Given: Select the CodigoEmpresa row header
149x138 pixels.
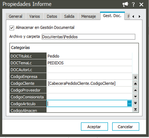Looking at the screenshot, I should coord(28,77).
